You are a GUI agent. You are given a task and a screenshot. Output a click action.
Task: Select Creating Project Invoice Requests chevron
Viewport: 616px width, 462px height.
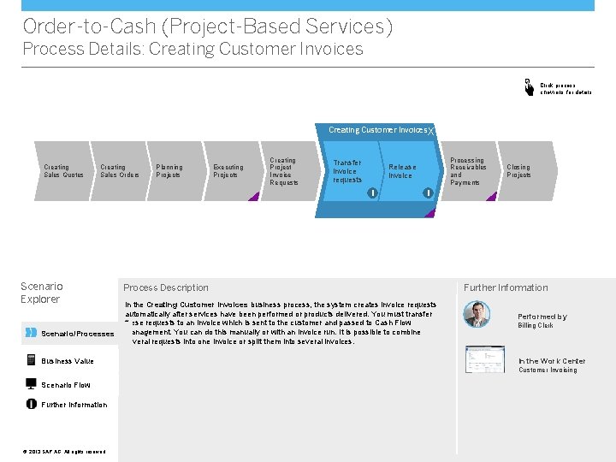[290, 171]
